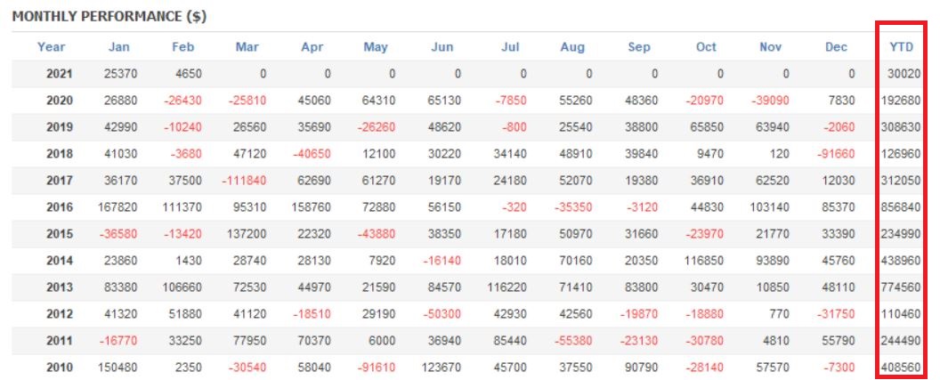This screenshot has width=940, height=380.
Task: Click the -91660 December 2018 cell
Action: click(834, 154)
